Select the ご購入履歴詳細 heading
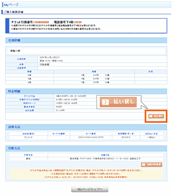 pos(13,12)
